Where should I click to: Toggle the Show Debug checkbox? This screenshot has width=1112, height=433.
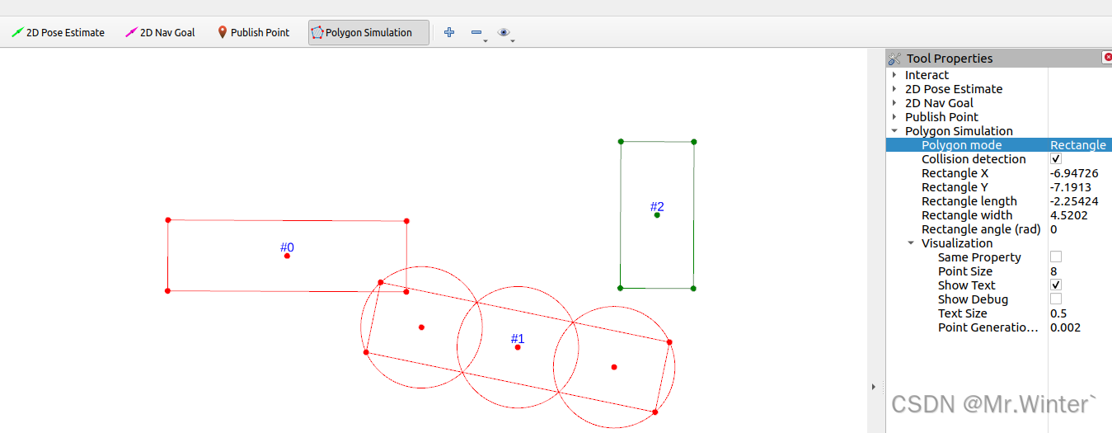(1056, 299)
